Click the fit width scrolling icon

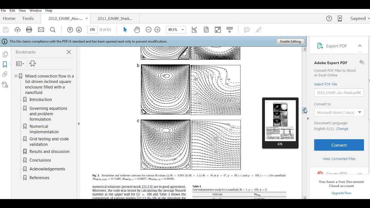click(194, 29)
